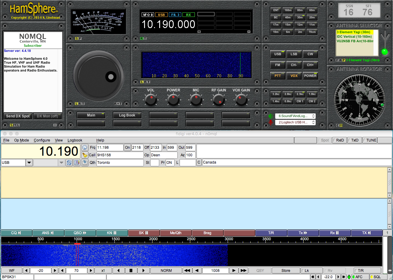The height and width of the screenshot is (280, 393).
Task: Click the Store button on waterfall bar
Action: click(x=286, y=271)
